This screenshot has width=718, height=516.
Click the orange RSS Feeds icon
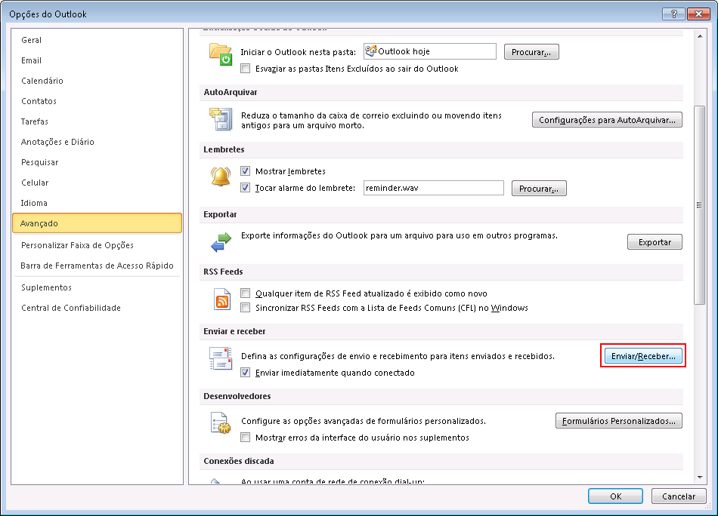coord(222,299)
